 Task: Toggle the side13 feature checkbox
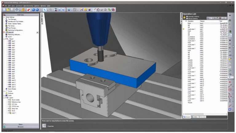pyautogui.click(x=8, y=87)
